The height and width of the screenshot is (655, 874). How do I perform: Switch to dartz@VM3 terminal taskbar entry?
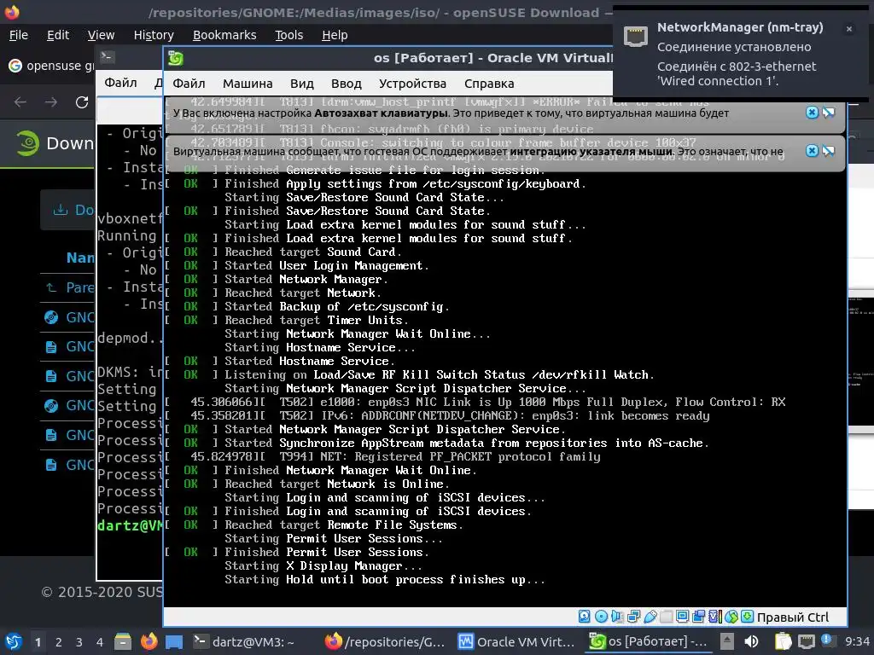point(243,641)
